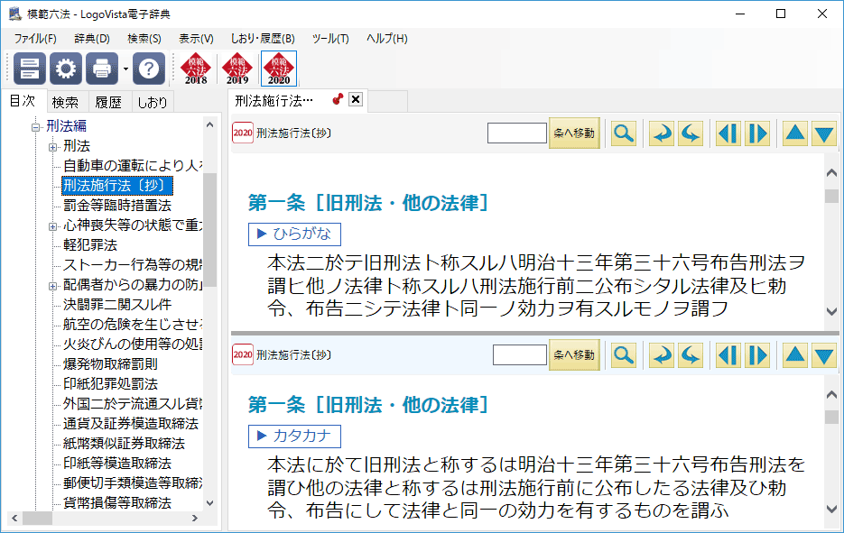
Task: Select 貨幣損傷等取締法 in the tree
Action: pos(116,503)
